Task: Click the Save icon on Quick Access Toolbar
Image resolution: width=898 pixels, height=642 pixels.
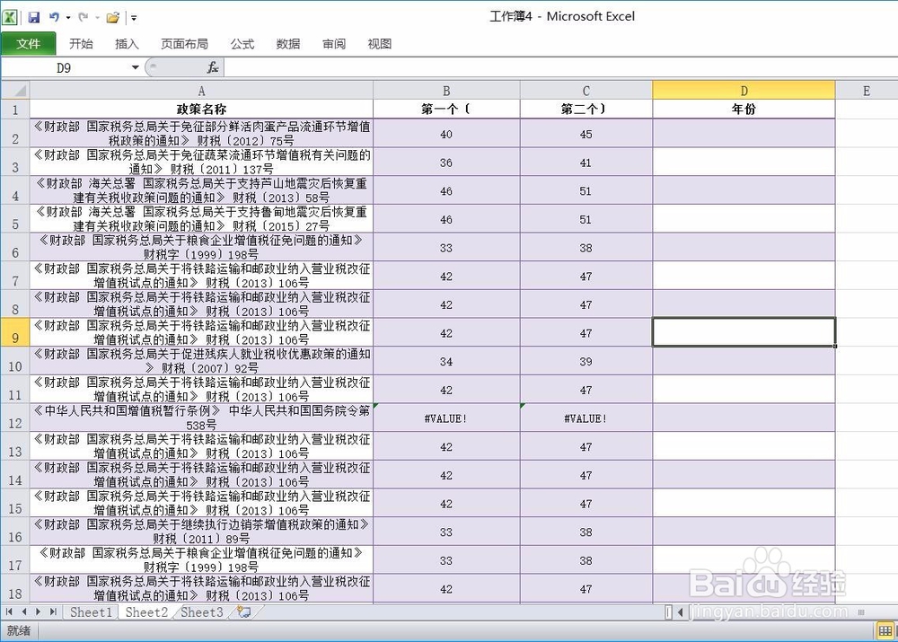Action: [34, 17]
